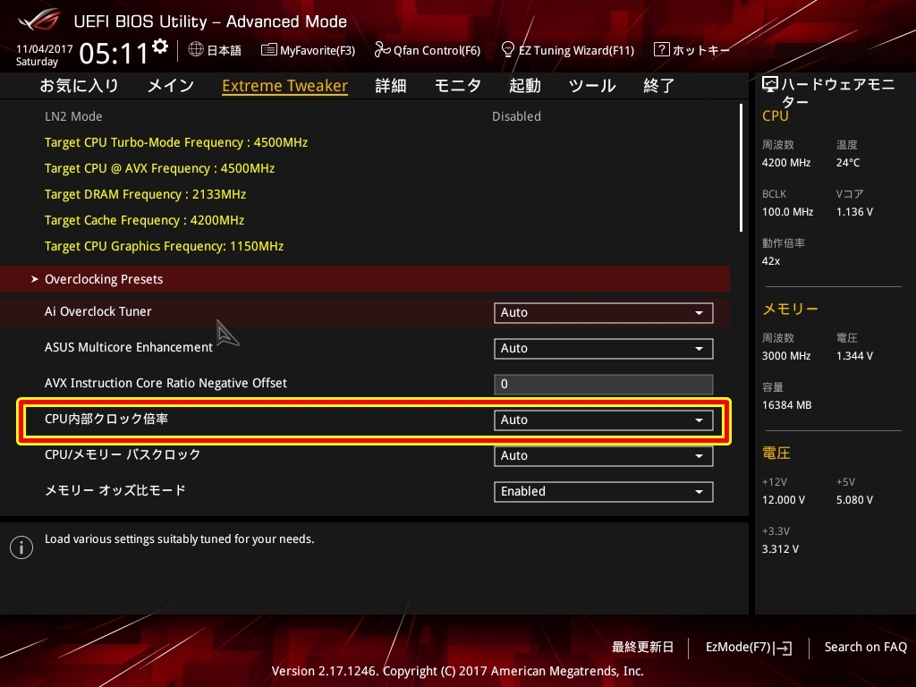Click Target CPU Graphics Frequency line
Viewport: 916px width, 687px height.
(x=165, y=246)
